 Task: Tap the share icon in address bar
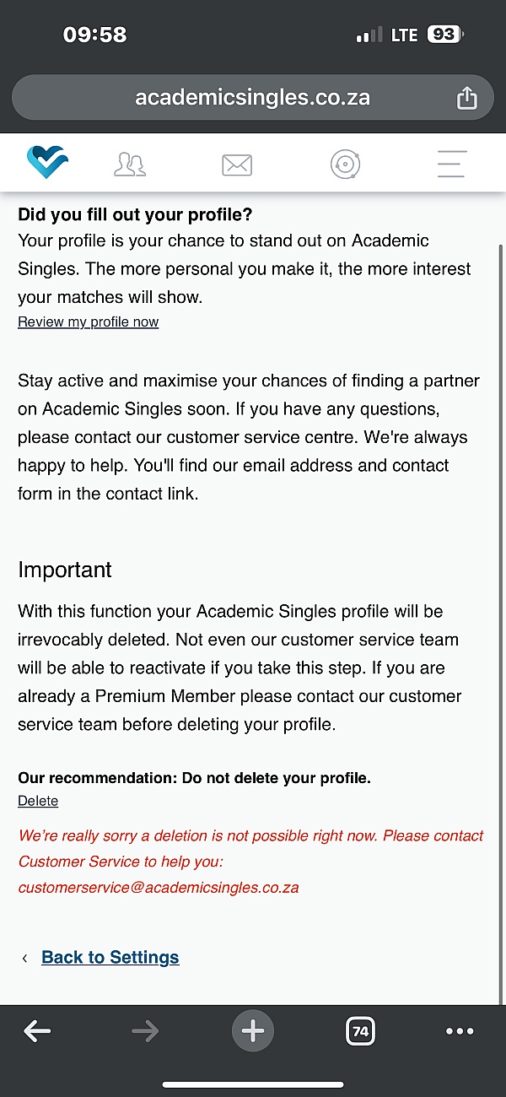[466, 98]
